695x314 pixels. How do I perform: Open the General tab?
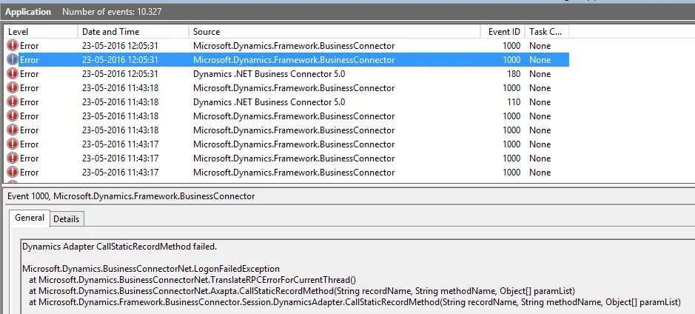coord(30,218)
